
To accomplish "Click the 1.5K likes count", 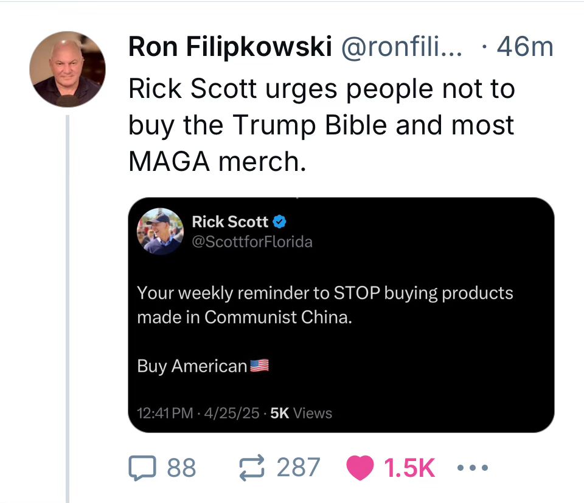I will 409,468.
